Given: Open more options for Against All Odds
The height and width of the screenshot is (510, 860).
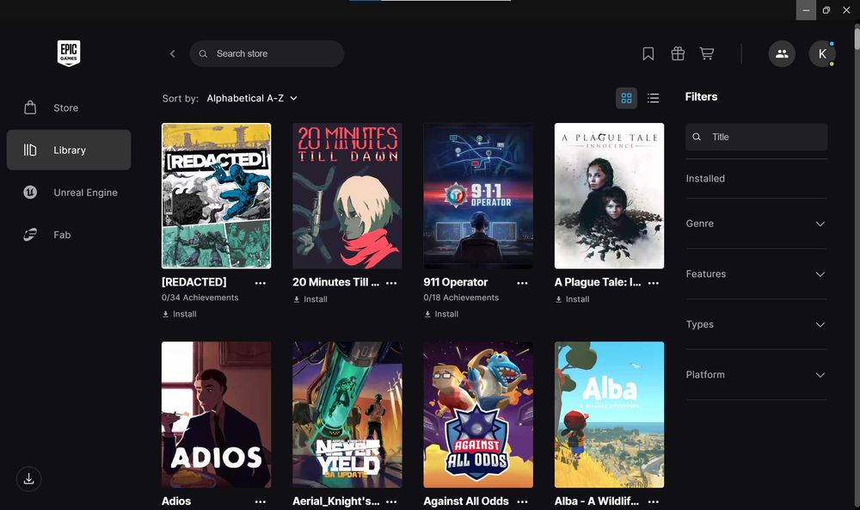Looking at the screenshot, I should pos(523,501).
